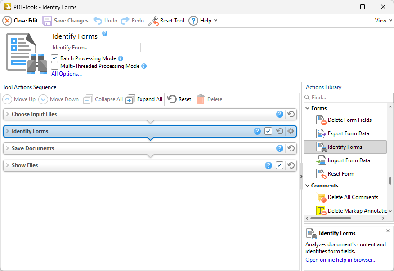Collapse the Forms category
This screenshot has width=394, height=271.
click(x=307, y=108)
